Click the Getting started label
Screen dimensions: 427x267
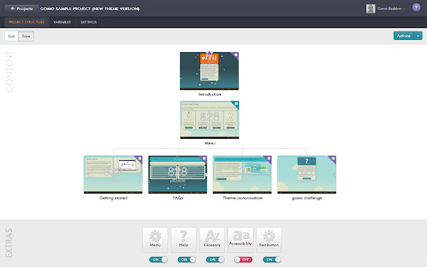pyautogui.click(x=113, y=198)
